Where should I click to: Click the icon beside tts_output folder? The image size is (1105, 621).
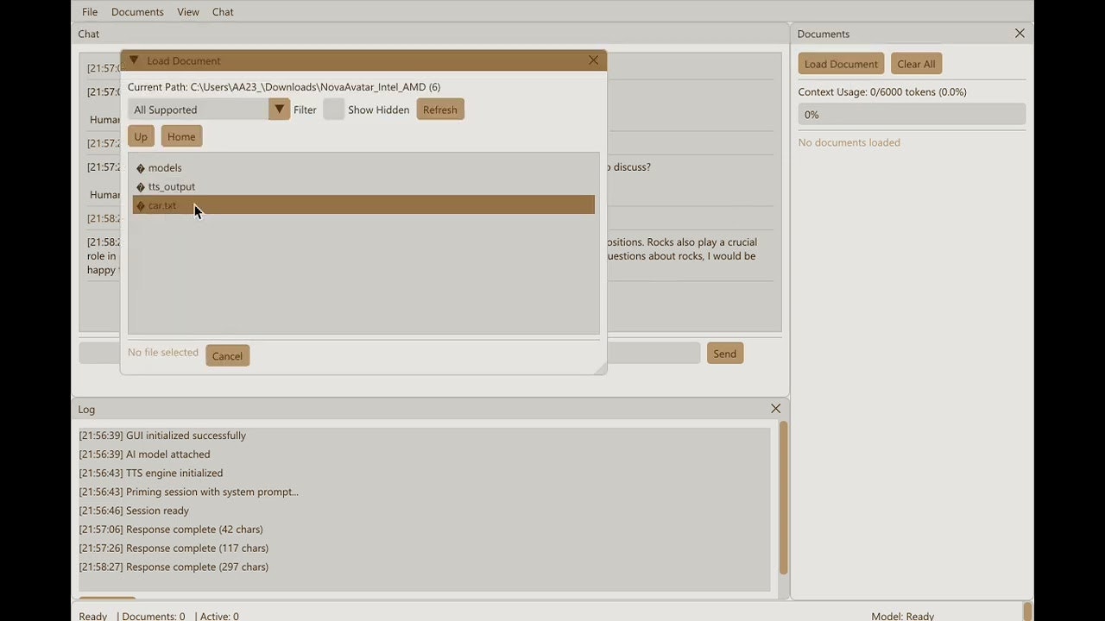click(141, 187)
